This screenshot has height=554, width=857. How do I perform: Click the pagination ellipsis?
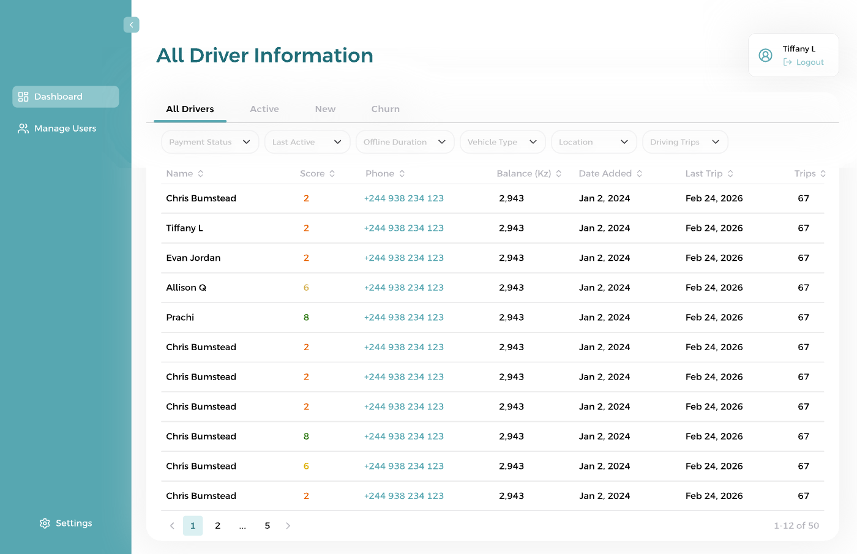pyautogui.click(x=242, y=526)
